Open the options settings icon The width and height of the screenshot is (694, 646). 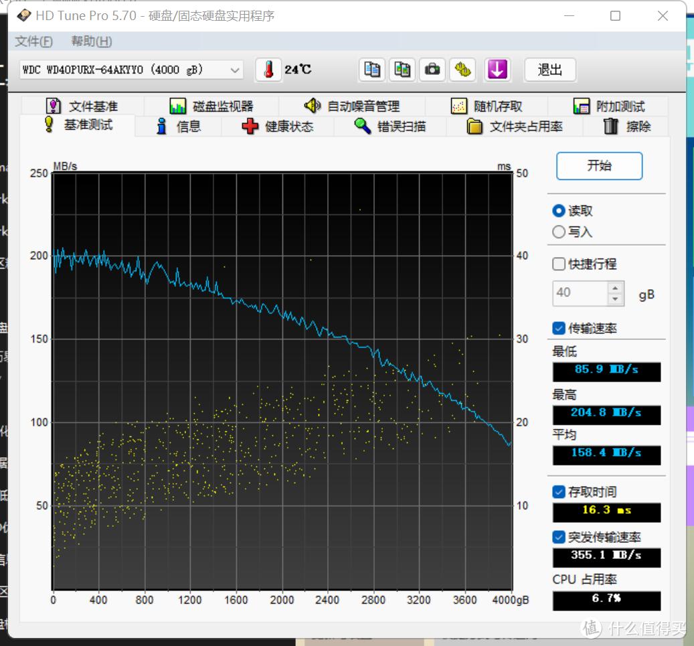click(462, 70)
